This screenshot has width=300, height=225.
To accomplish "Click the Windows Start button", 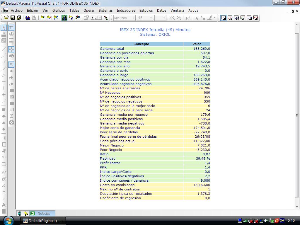I will (x=9, y=221).
